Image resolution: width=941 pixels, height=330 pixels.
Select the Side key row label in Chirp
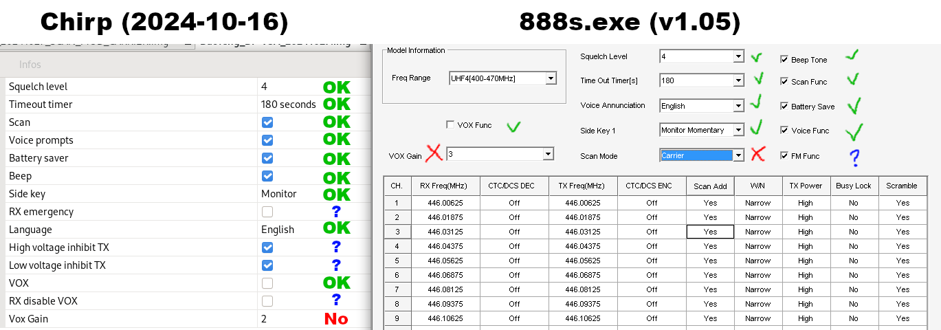click(x=27, y=194)
